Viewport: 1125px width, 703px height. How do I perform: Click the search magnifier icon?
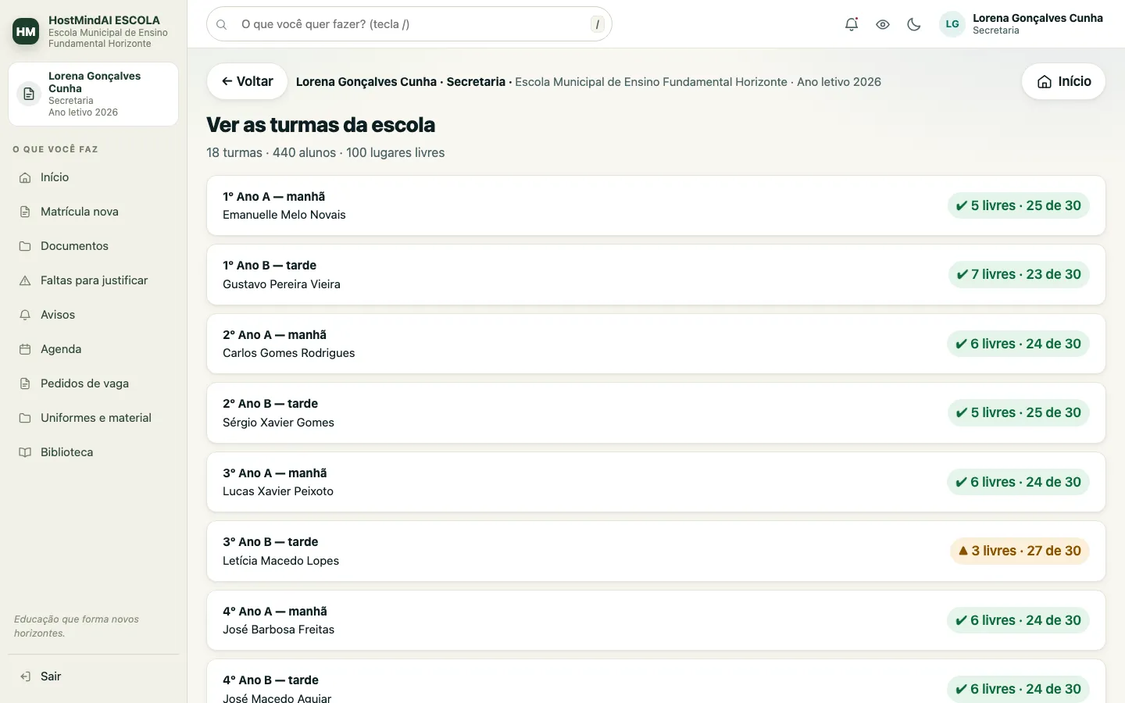pyautogui.click(x=222, y=24)
